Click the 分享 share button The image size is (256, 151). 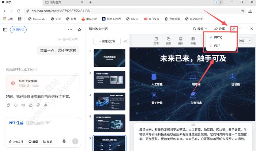click(219, 29)
